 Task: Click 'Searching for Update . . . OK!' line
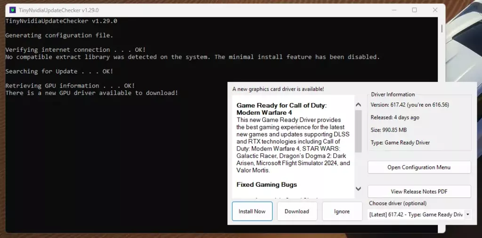tap(59, 71)
